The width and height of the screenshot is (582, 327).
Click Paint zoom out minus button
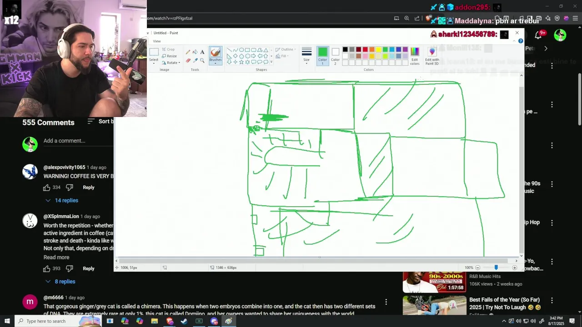point(477,268)
